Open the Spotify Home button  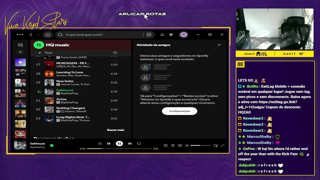pos(48,34)
